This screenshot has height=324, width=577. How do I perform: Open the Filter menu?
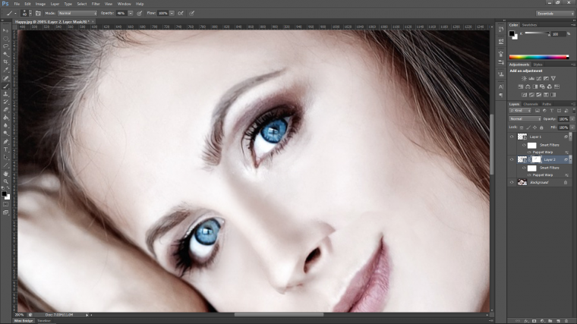(x=96, y=4)
